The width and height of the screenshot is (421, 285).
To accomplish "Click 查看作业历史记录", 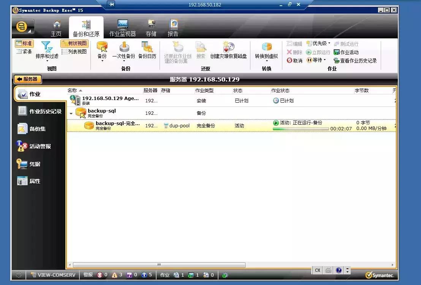I will point(355,61).
